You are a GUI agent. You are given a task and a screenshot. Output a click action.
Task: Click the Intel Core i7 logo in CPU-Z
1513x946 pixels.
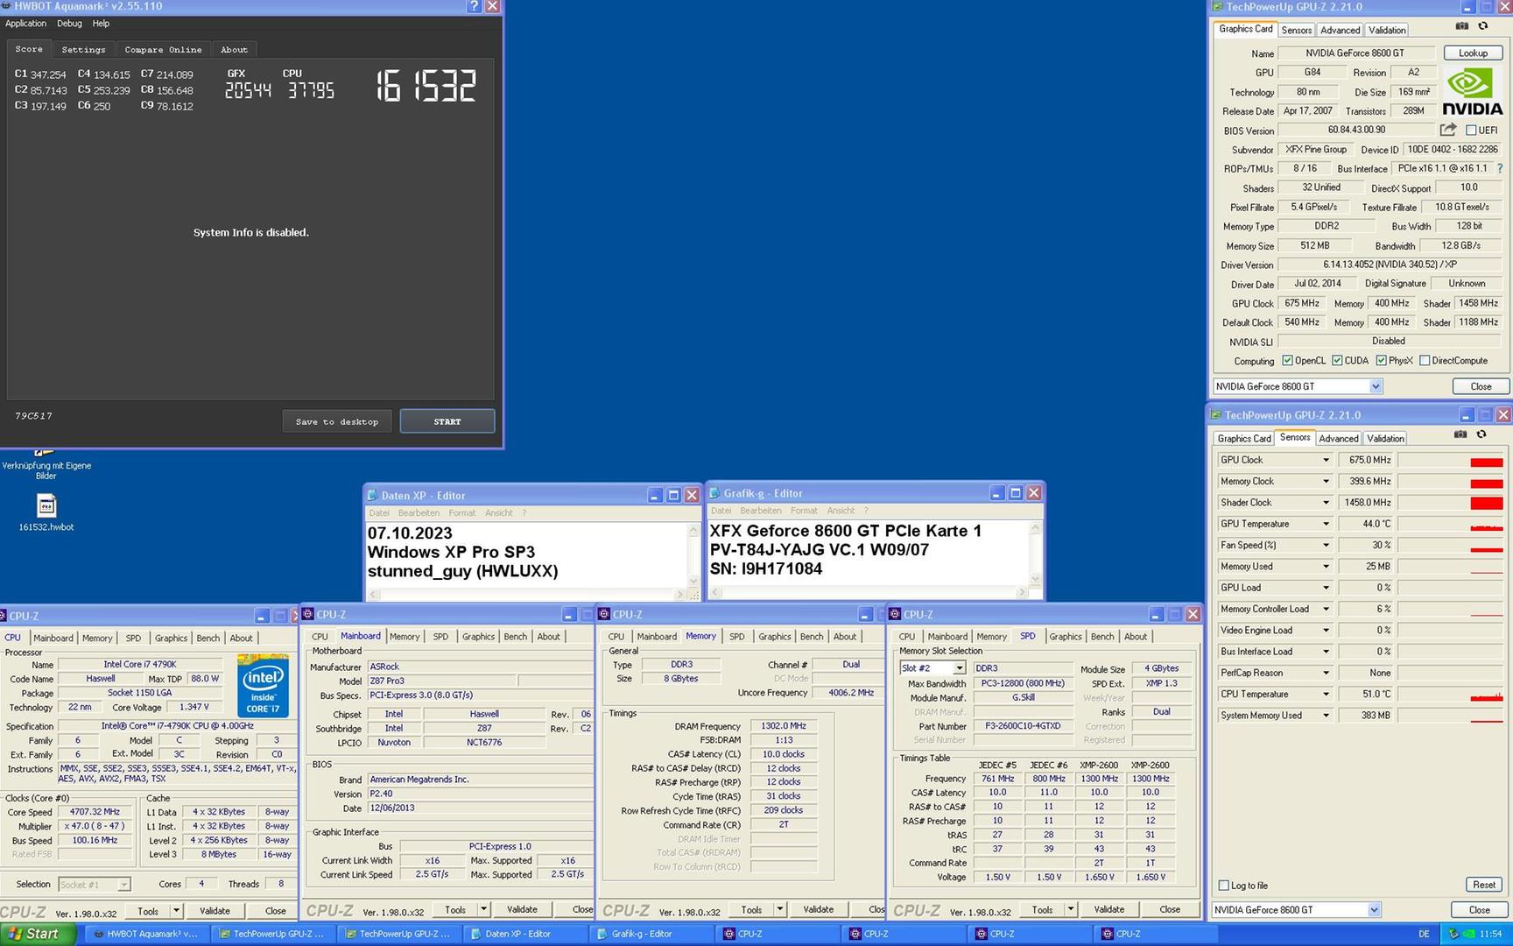pyautogui.click(x=263, y=685)
